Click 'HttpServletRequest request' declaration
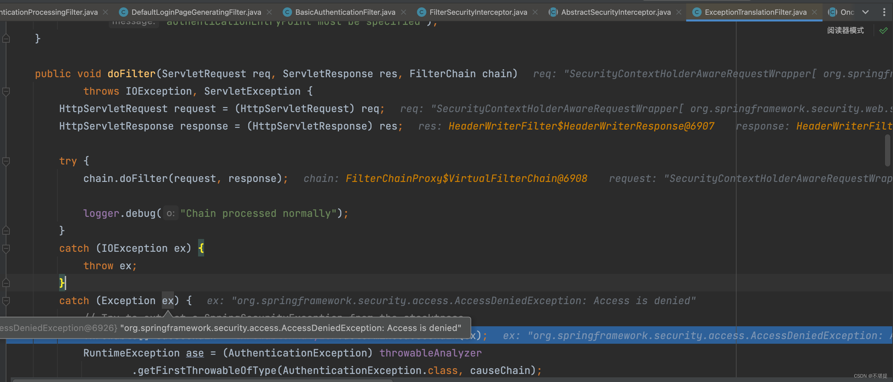This screenshot has width=893, height=382. [138, 109]
